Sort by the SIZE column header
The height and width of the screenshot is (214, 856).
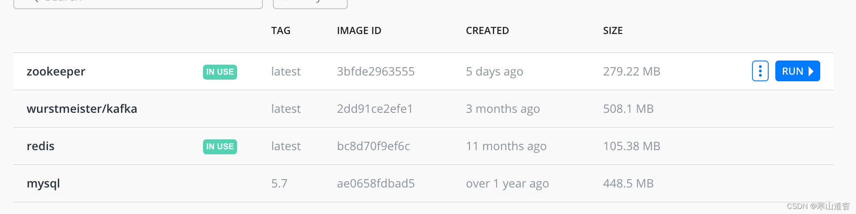click(x=613, y=31)
